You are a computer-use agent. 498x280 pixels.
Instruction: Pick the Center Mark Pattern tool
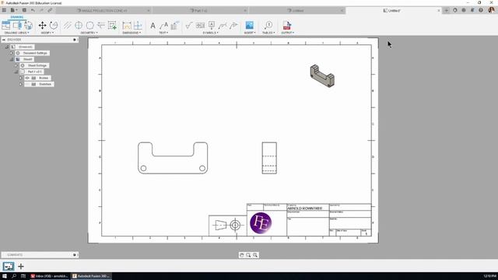(90, 26)
